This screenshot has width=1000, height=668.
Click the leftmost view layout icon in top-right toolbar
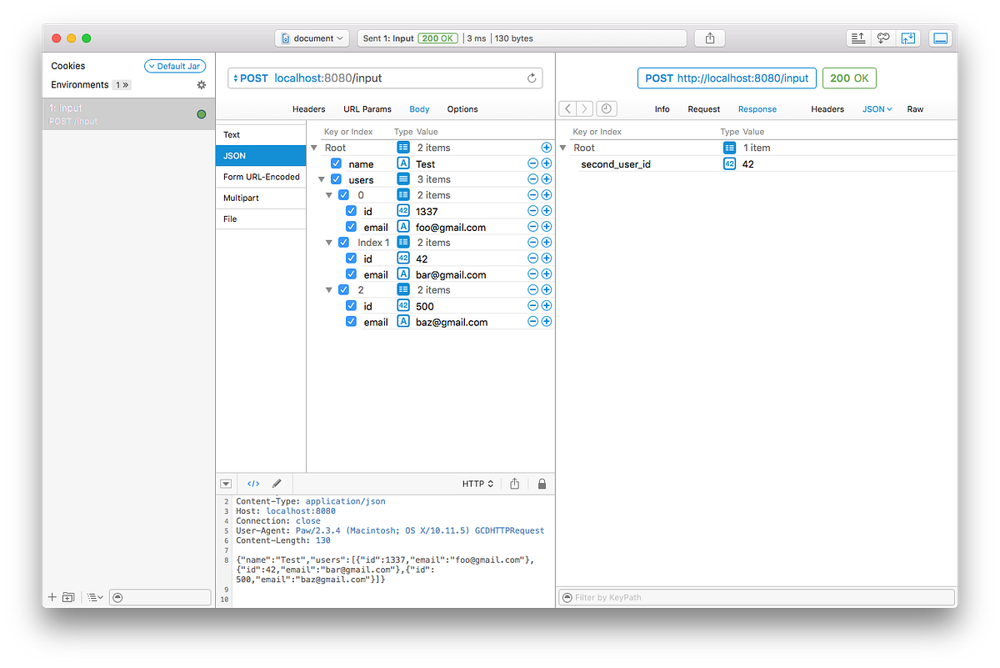pyautogui.click(x=858, y=38)
